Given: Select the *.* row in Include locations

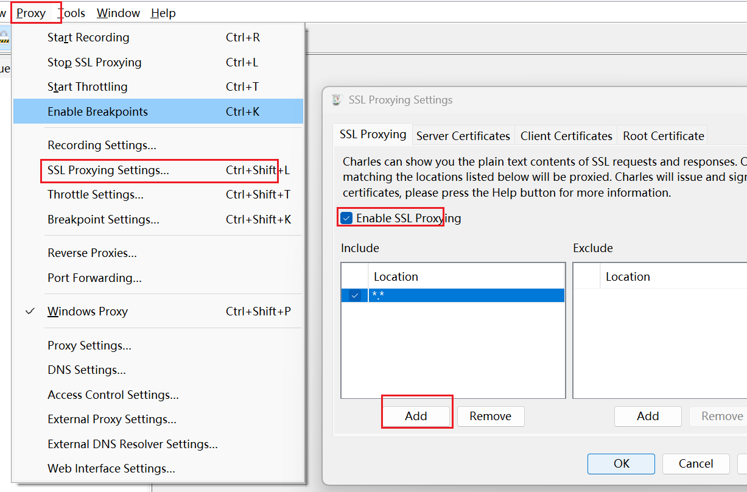Looking at the screenshot, I should (x=466, y=296).
